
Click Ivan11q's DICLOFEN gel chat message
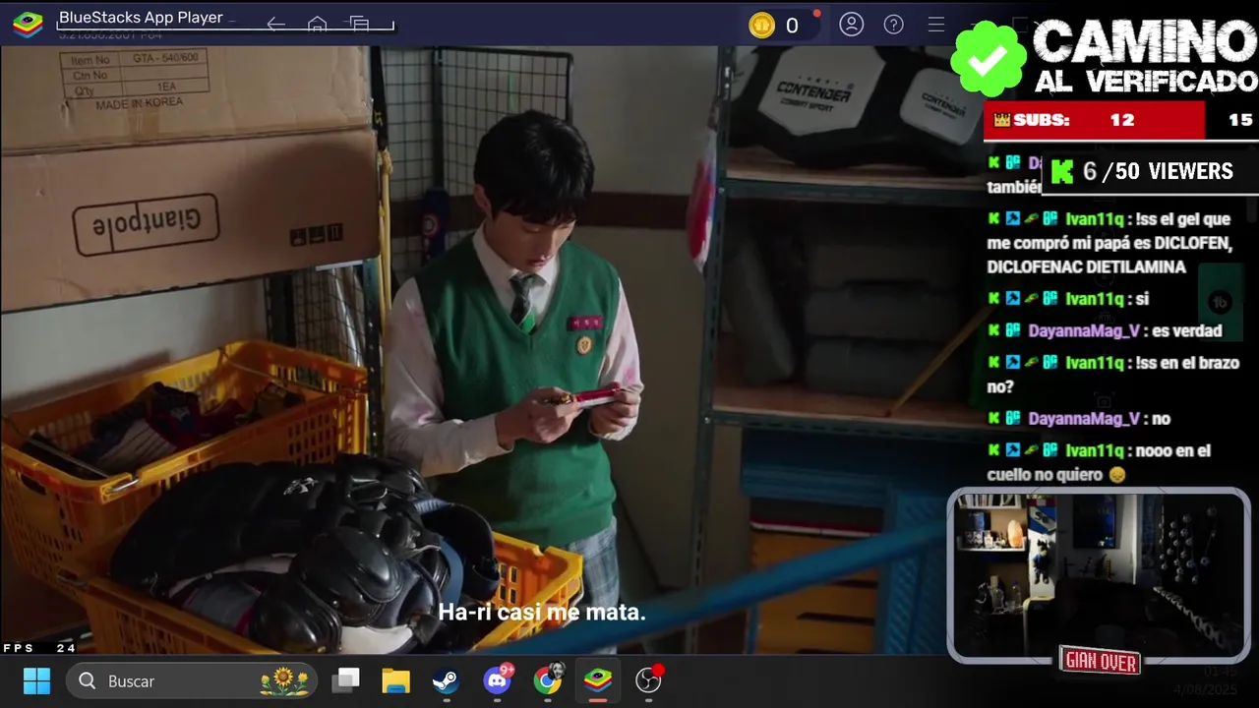[1109, 243]
